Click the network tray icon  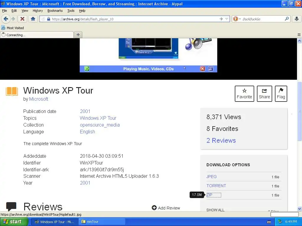[x=280, y=222]
